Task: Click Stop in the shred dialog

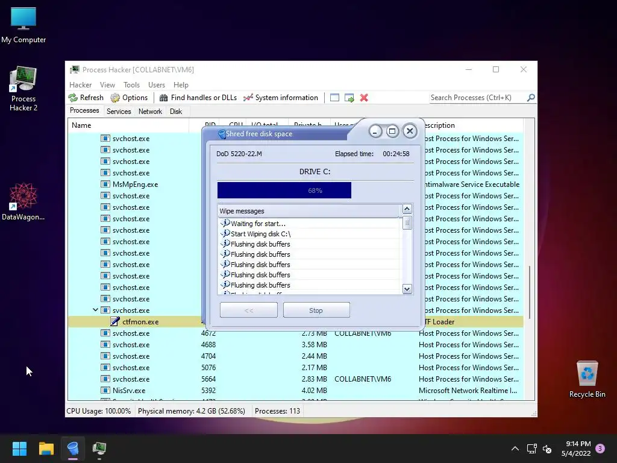Action: [x=316, y=310]
